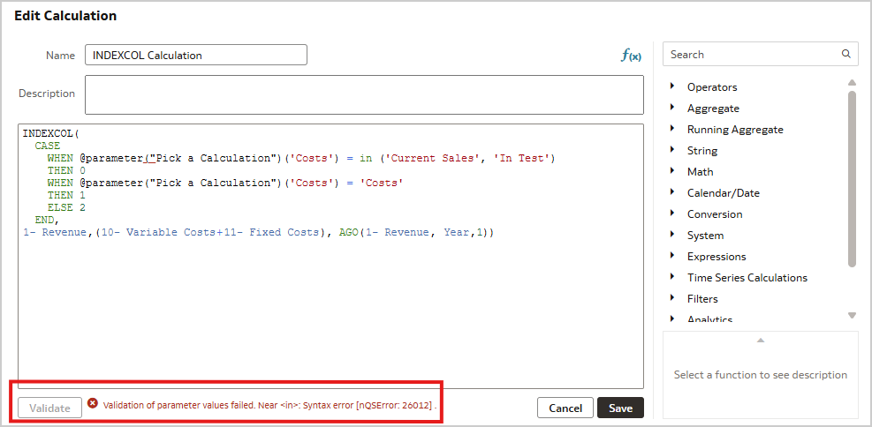Image resolution: width=872 pixels, height=427 pixels.
Task: Click the calculation Name input field
Action: coord(196,55)
